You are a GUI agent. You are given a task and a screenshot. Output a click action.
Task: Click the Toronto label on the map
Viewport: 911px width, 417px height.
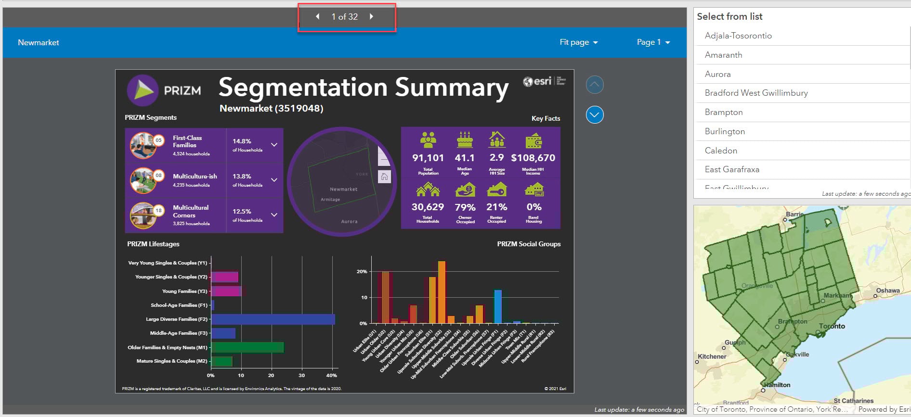point(832,326)
